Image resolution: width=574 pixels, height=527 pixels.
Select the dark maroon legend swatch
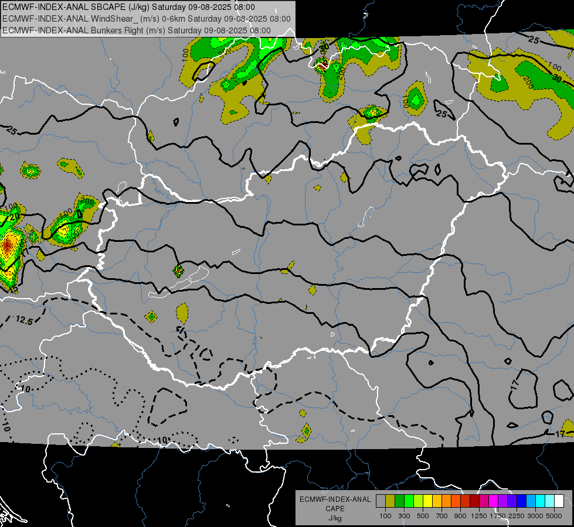pyautogui.click(x=474, y=501)
